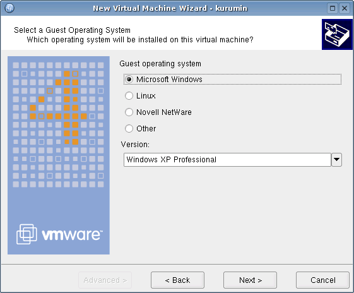
Task: Click the Guest operating system label
Action: (x=160, y=64)
